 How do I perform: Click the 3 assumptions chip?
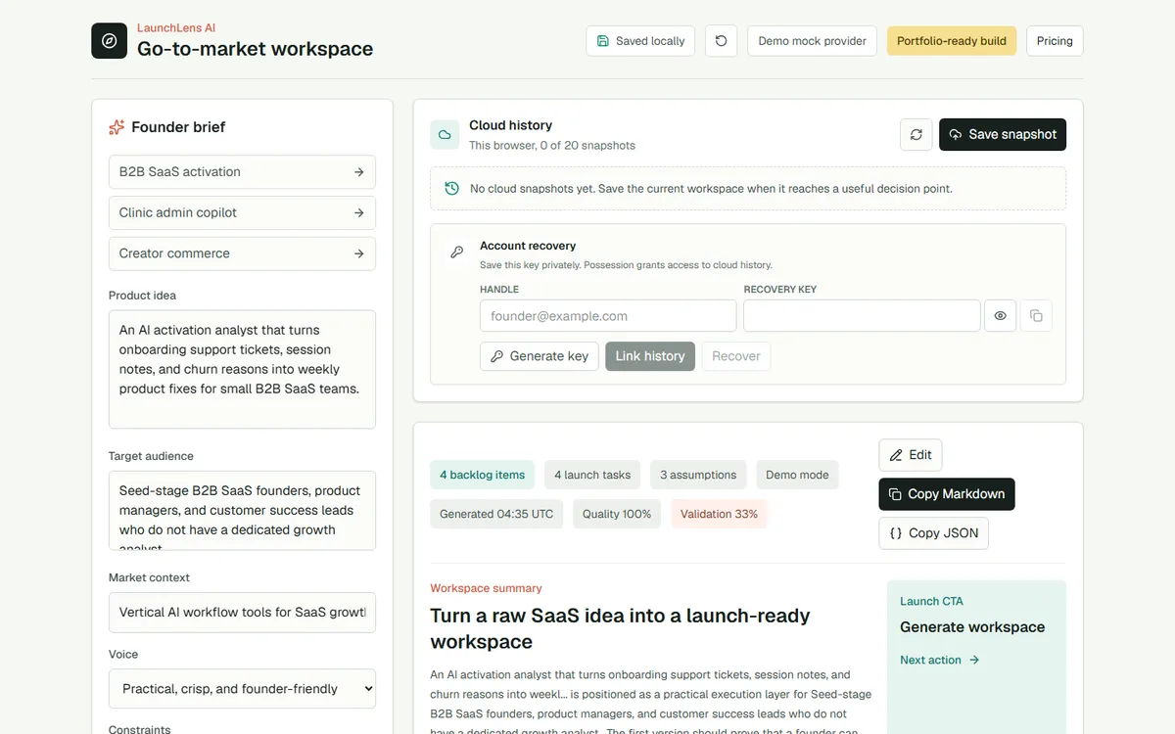coord(698,475)
